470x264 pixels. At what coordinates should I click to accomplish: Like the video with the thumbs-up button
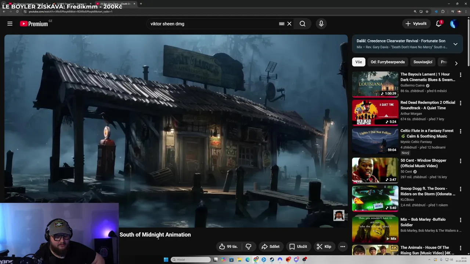(x=228, y=247)
